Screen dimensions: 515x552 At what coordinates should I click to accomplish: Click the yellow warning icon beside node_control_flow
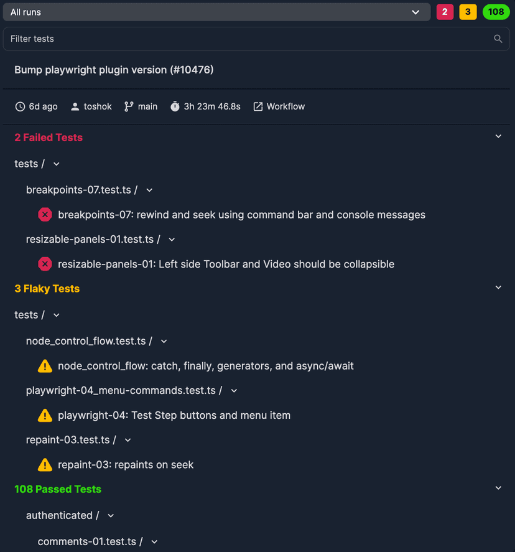click(x=45, y=366)
